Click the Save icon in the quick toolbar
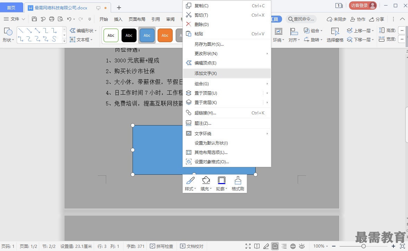The width and height of the screenshot is (408, 251). click(34, 19)
